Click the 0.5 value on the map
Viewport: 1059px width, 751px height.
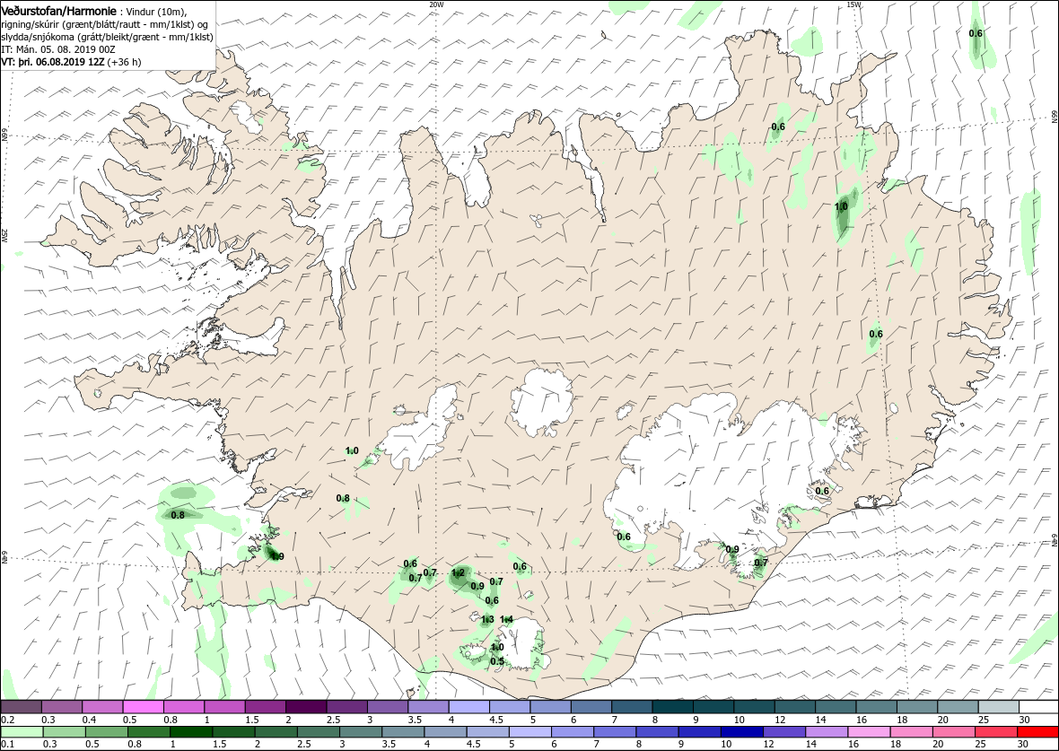tap(496, 661)
